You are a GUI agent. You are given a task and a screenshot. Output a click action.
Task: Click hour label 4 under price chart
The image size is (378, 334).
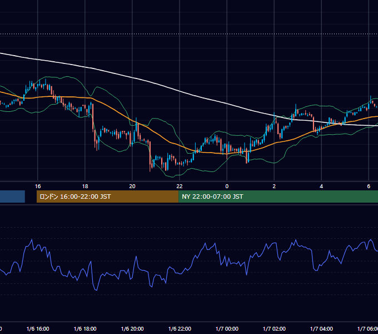[321, 186]
